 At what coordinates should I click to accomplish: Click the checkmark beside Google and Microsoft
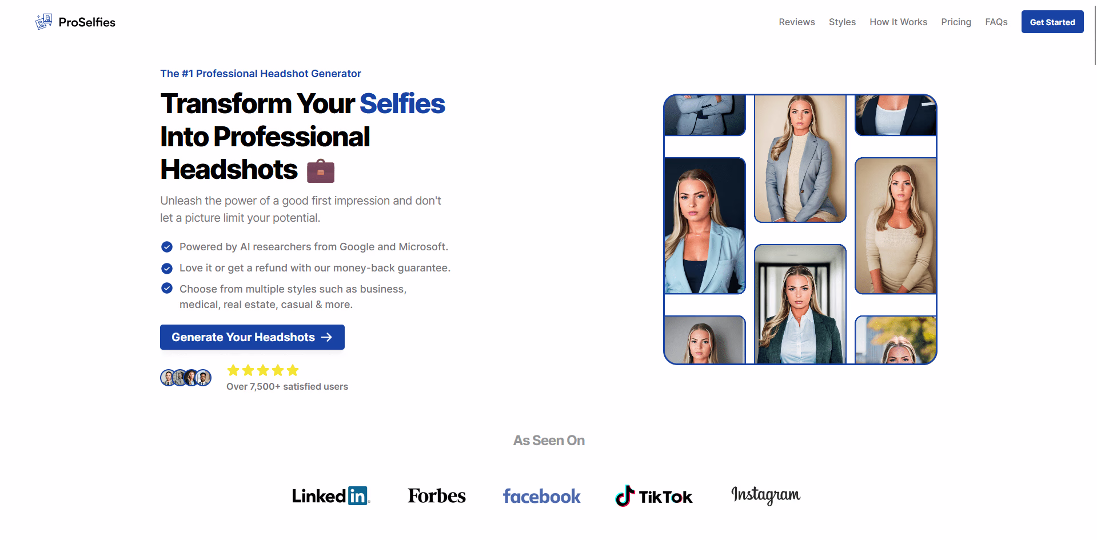point(167,247)
